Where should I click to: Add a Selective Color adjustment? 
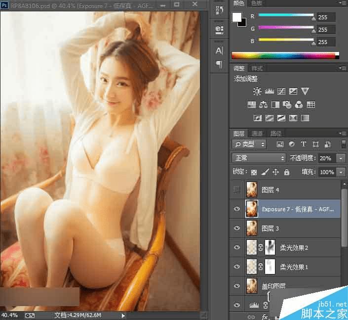[293, 118]
